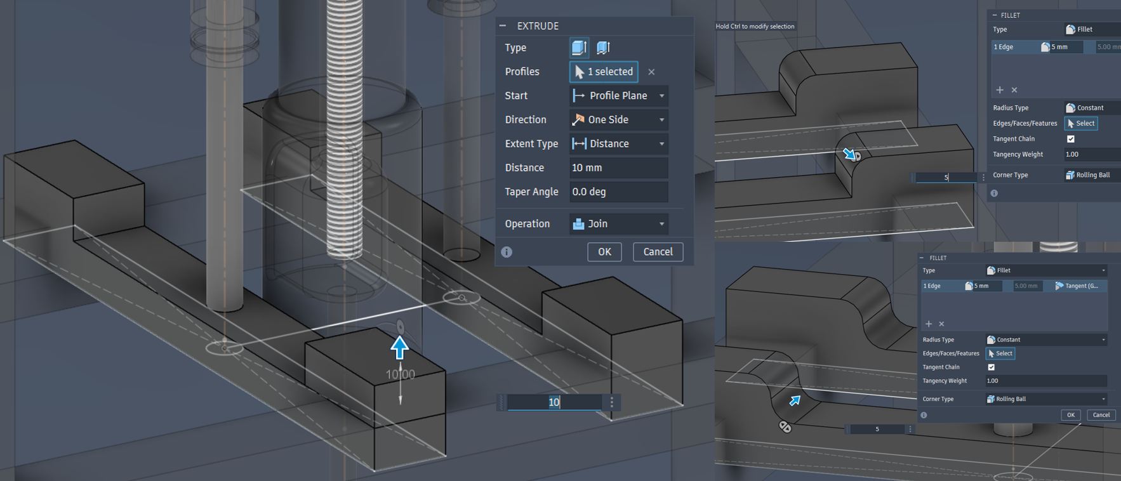Open the three-dot menu by the cropped Fillet dialog
Screen dimensions: 1121x481
coord(983,178)
